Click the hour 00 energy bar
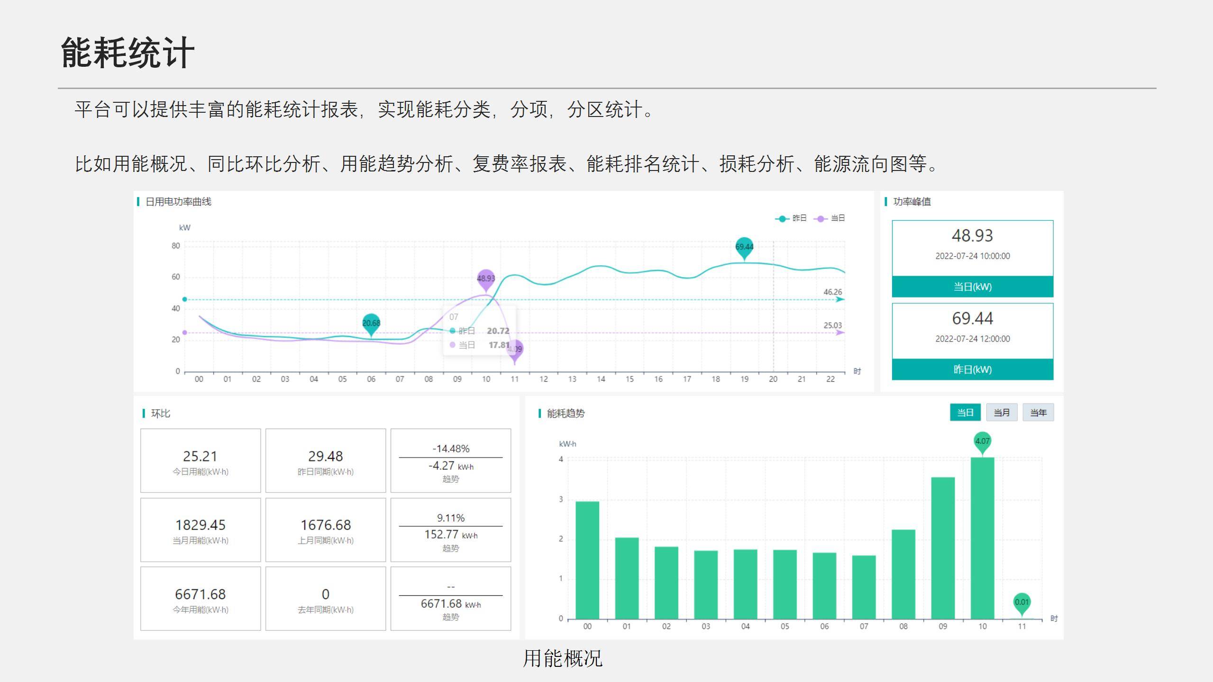Screen dimensions: 1213x682 pos(587,560)
